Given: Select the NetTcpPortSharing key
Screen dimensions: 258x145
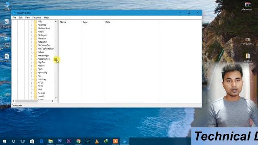Looking at the screenshot, I should point(46,49).
